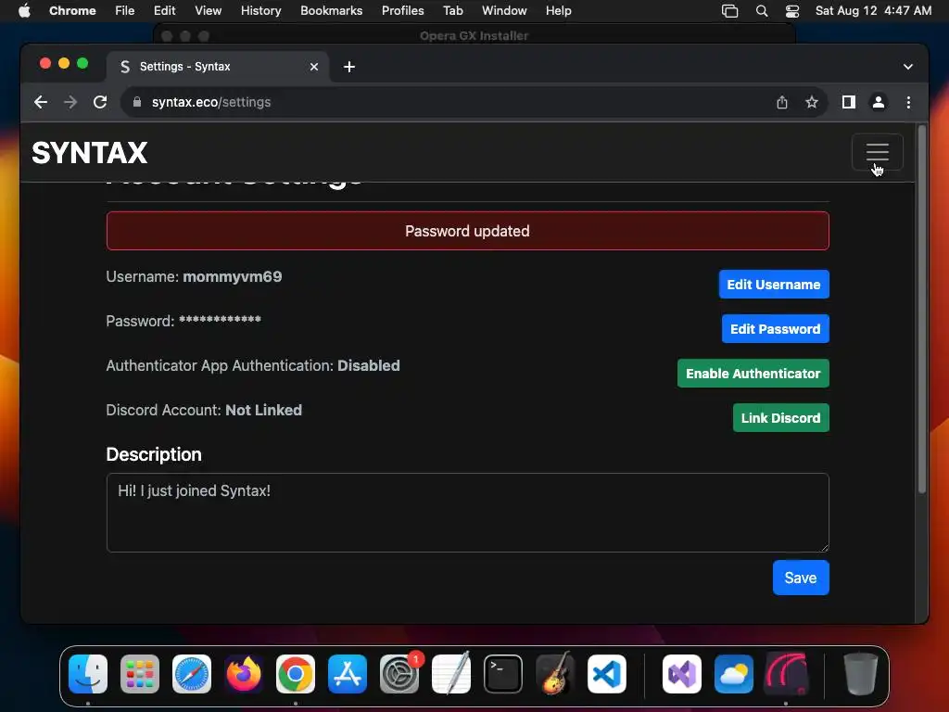The height and width of the screenshot is (712, 949).
Task: Open System Settings from the Dock
Action: (x=399, y=674)
